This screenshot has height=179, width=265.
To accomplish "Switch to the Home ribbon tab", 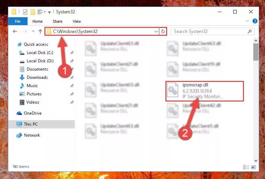I will click(38, 21).
